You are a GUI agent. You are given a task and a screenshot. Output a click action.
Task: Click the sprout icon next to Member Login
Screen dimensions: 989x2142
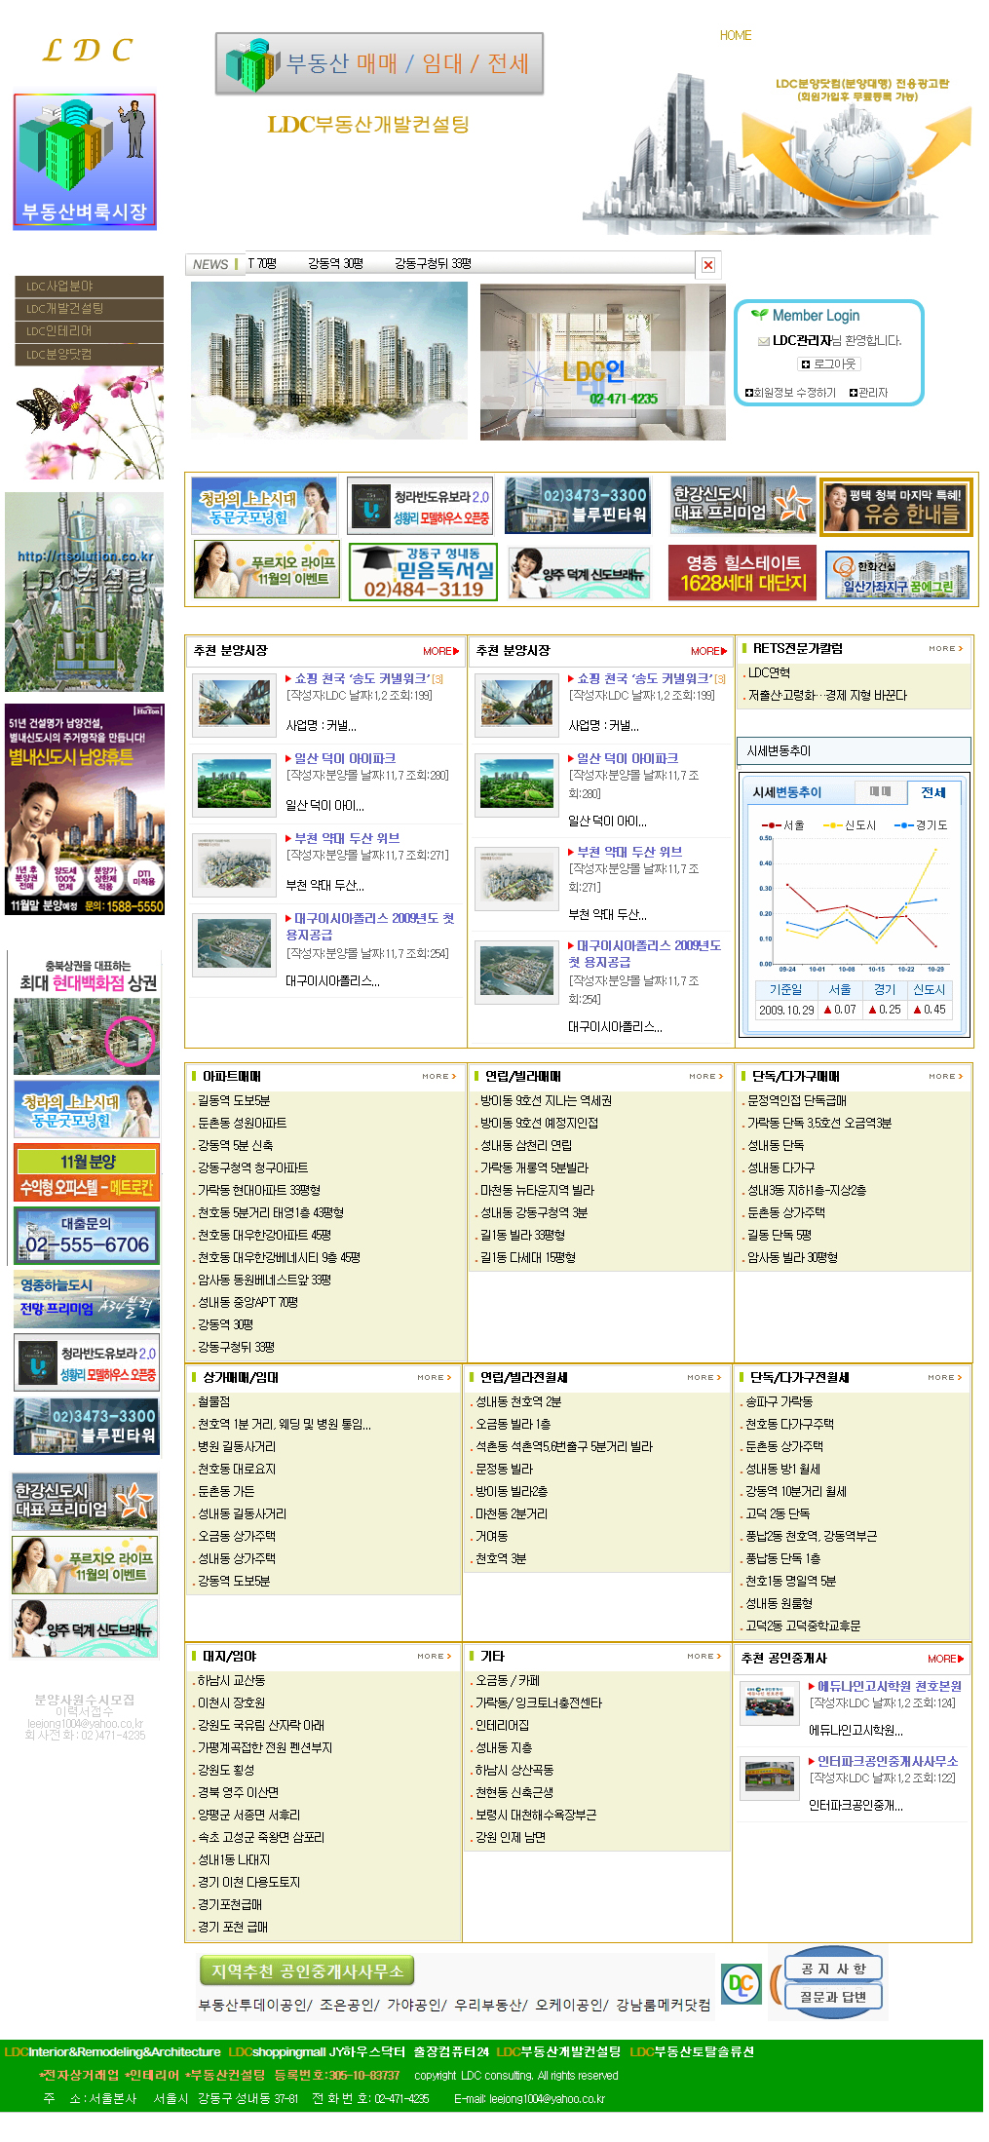pos(759,315)
